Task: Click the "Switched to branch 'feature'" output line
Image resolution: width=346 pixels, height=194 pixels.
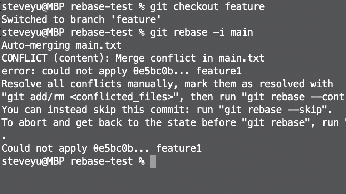Action: pyautogui.click(x=81, y=19)
